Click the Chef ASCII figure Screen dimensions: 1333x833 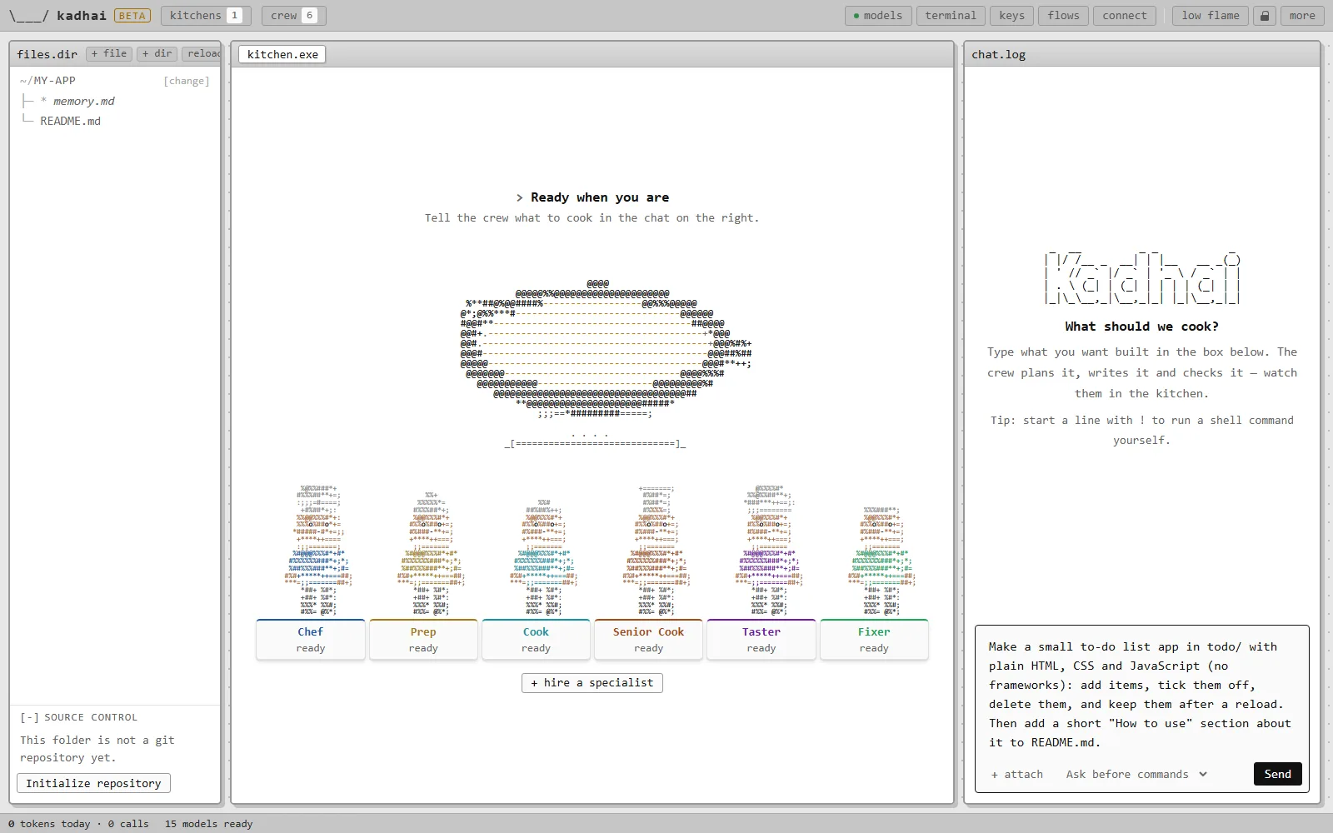(x=317, y=550)
